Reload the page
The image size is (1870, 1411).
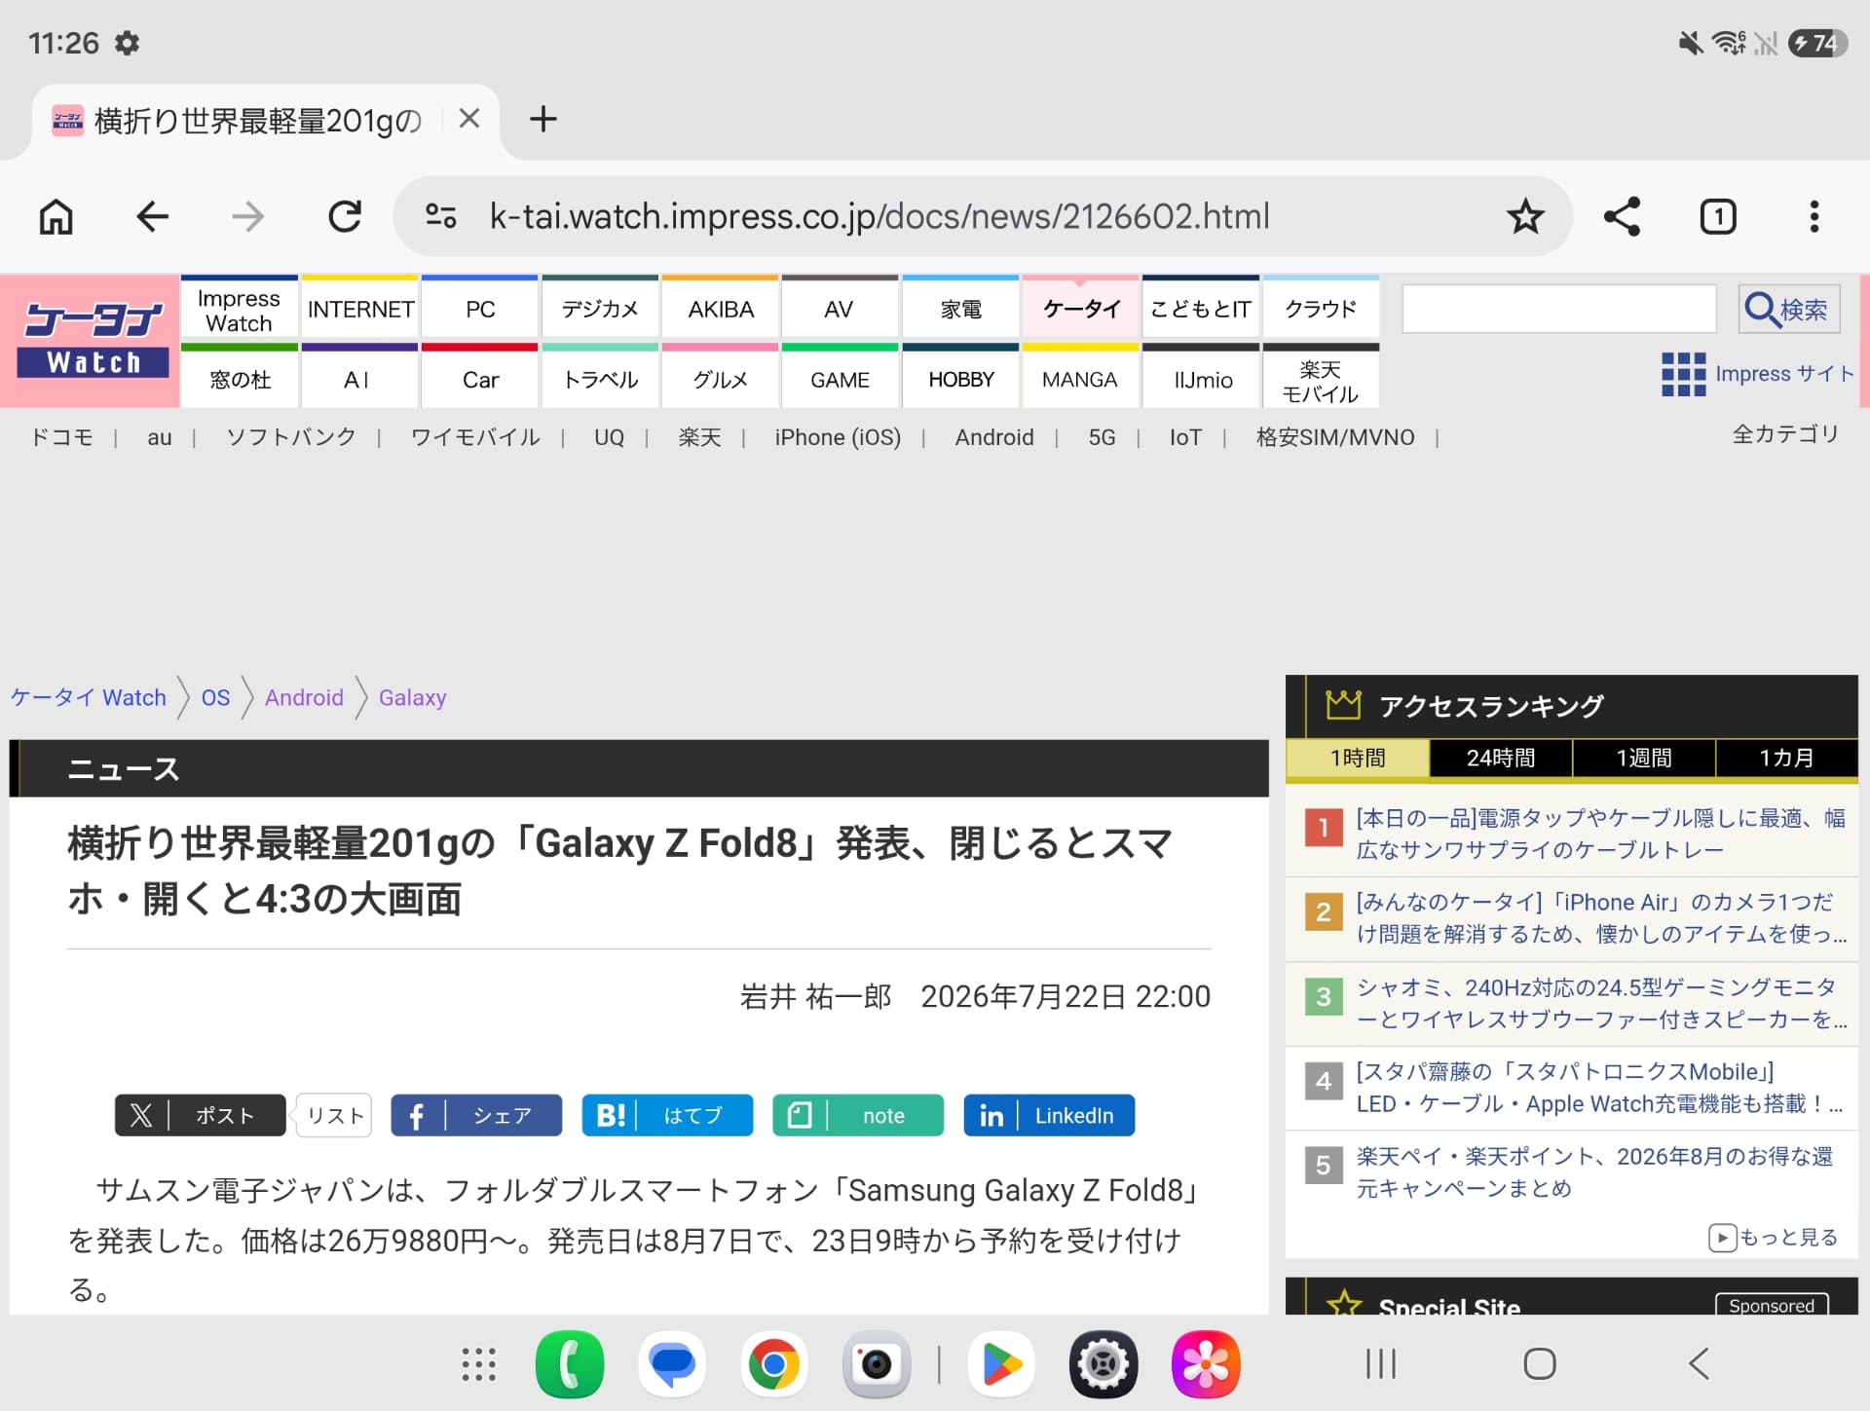pyautogui.click(x=345, y=216)
